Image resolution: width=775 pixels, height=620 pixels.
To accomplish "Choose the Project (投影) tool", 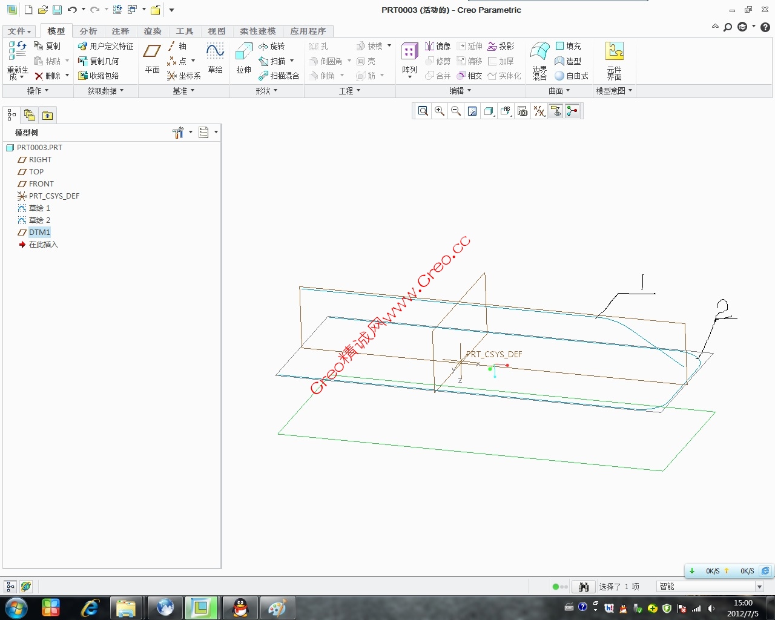I will click(x=501, y=46).
